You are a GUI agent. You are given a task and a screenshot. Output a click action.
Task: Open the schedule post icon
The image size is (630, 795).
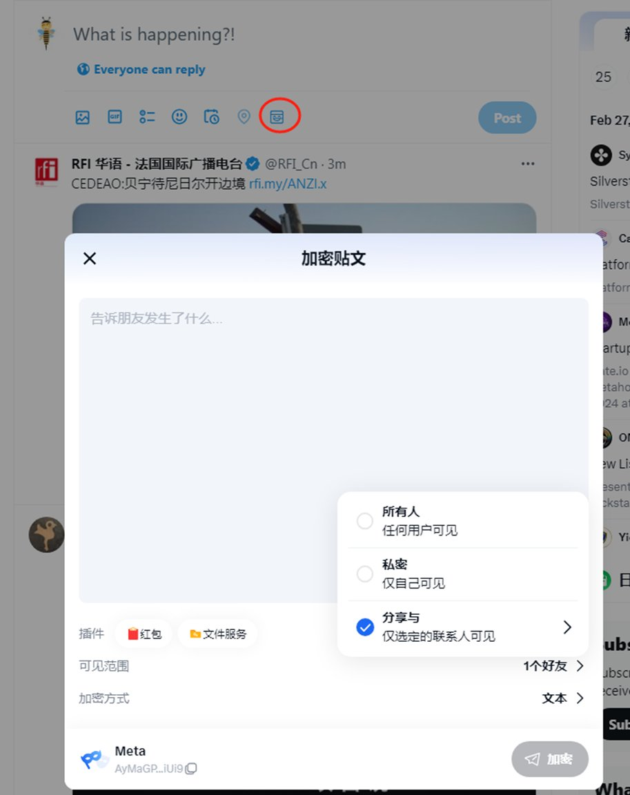[211, 117]
